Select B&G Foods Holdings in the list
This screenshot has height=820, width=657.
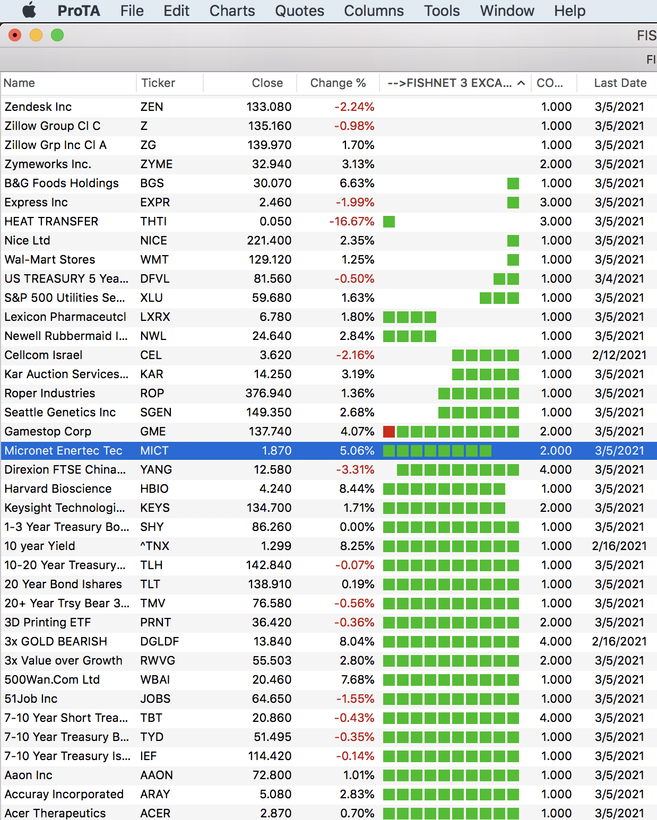(x=62, y=183)
